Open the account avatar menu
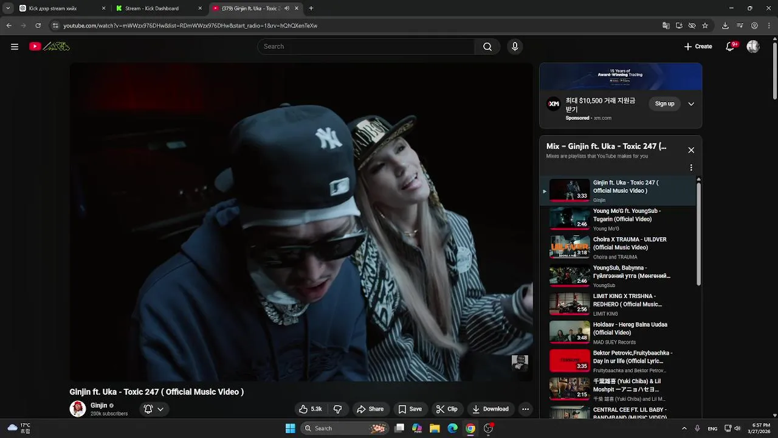This screenshot has height=438, width=778. (753, 47)
